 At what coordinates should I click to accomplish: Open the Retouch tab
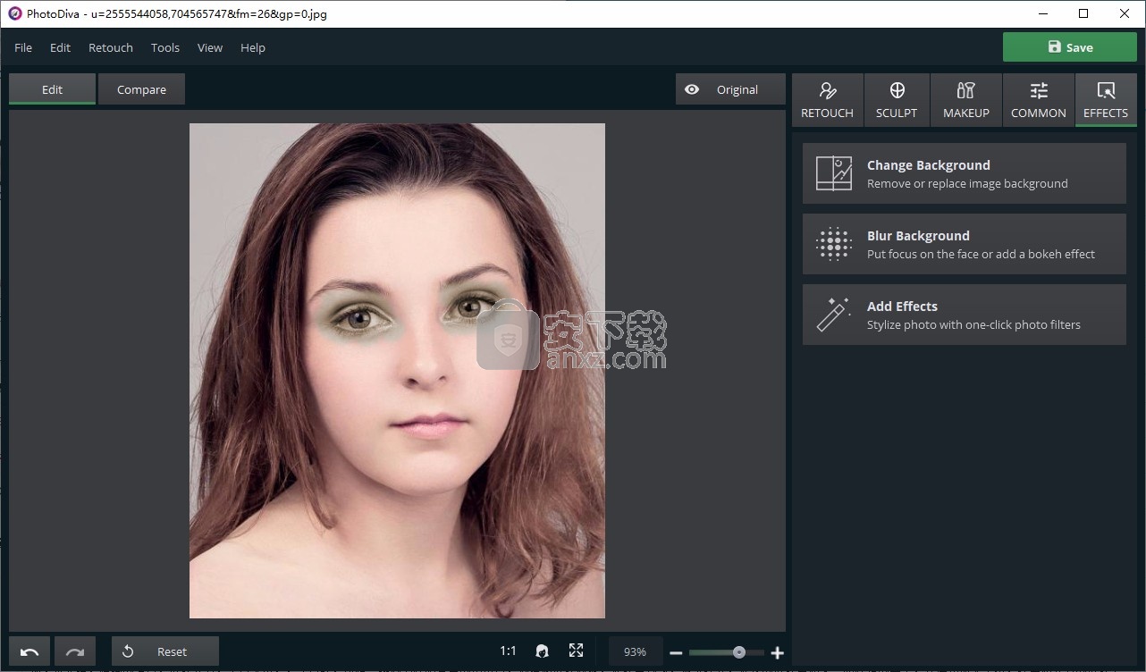[x=827, y=100]
